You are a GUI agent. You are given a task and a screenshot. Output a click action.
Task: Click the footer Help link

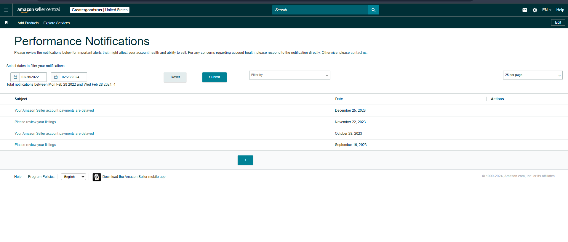coord(18,177)
